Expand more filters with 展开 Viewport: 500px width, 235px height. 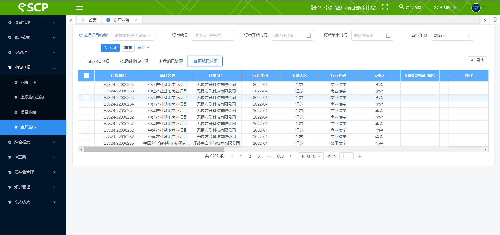(143, 47)
